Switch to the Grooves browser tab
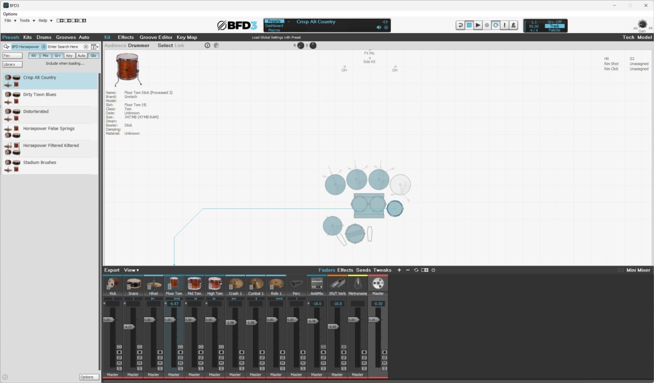654x383 pixels. pos(66,37)
